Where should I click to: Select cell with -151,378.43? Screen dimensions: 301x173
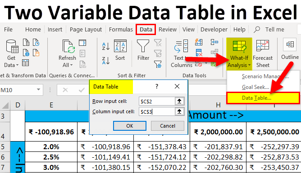coord(162,147)
